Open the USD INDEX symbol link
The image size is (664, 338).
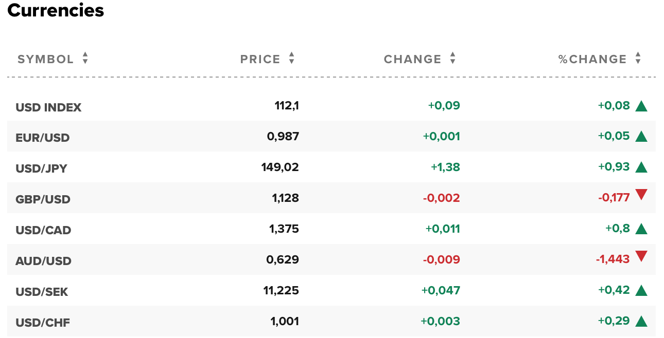coord(48,107)
